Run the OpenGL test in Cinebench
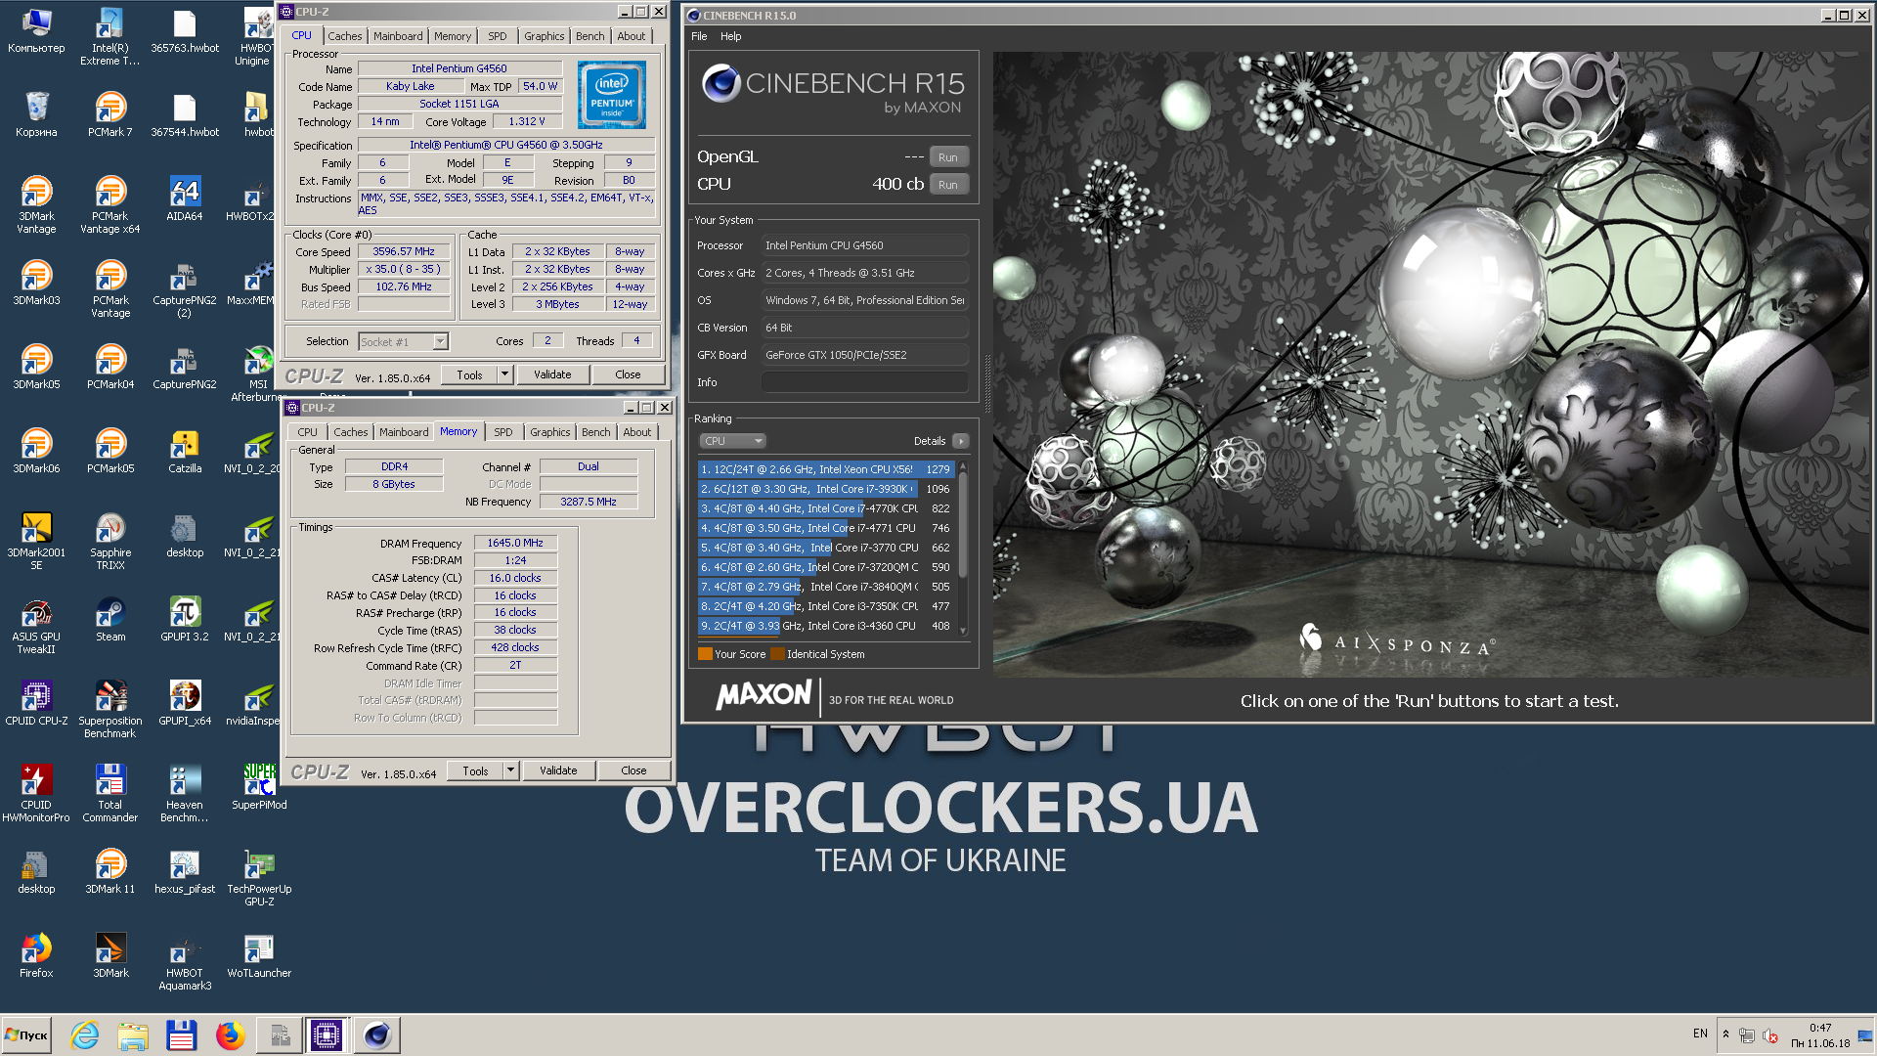The width and height of the screenshot is (1877, 1056). coord(948,157)
